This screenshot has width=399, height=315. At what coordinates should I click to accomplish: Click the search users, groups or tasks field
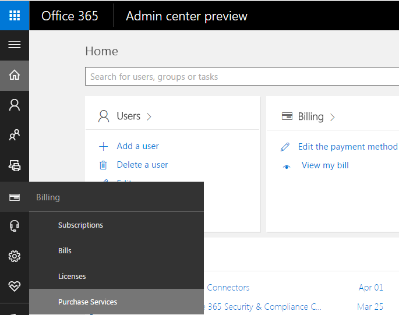pyautogui.click(x=242, y=77)
